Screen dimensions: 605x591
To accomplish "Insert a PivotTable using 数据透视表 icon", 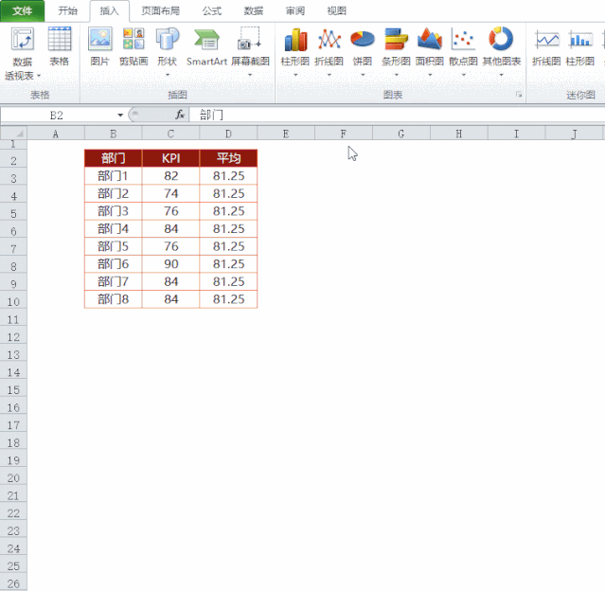I will 23,39.
